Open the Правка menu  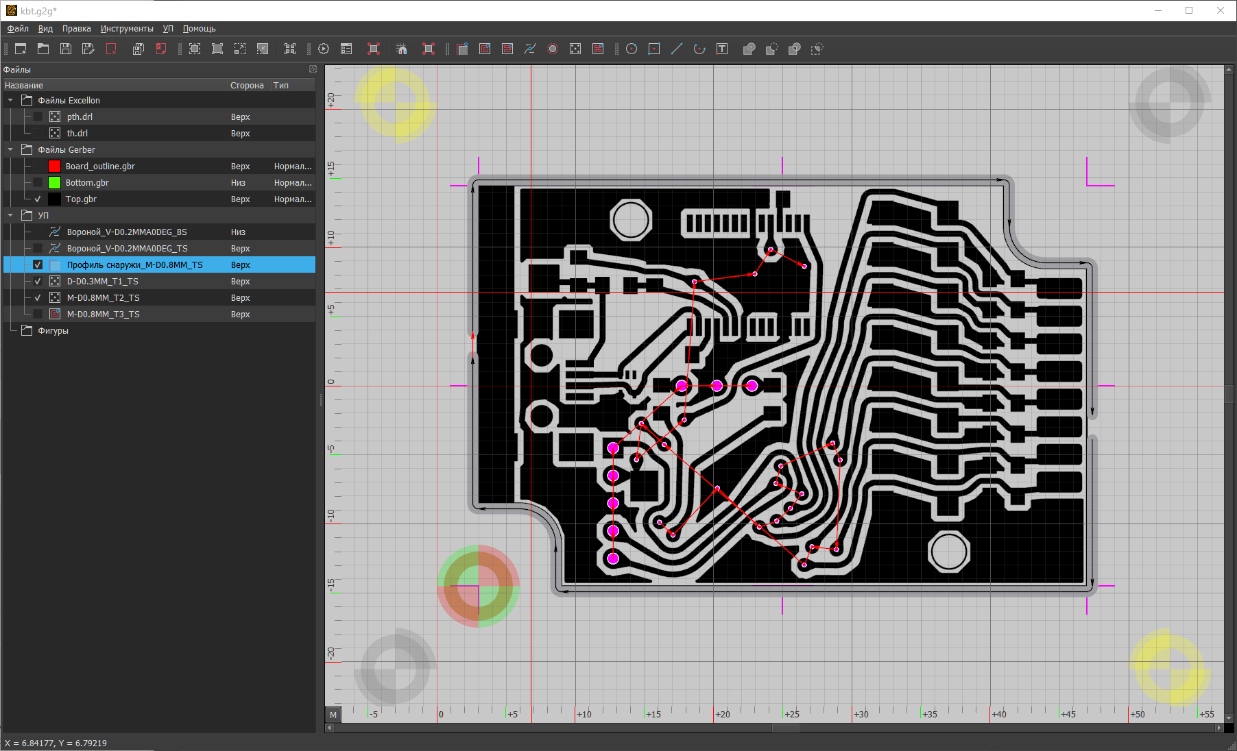(76, 29)
